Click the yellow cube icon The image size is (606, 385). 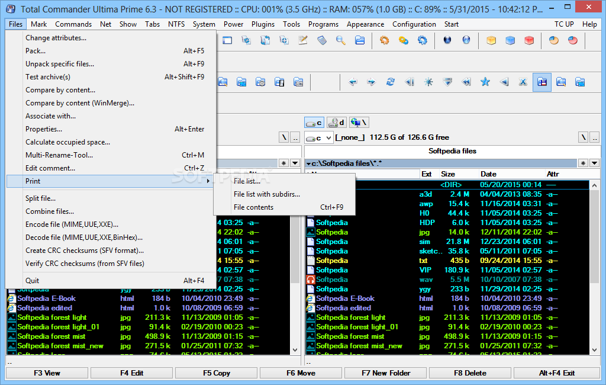click(491, 40)
